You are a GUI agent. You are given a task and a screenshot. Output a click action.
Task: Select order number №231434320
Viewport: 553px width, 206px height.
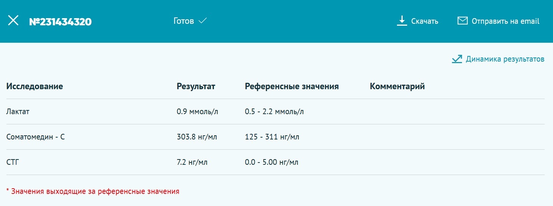(x=60, y=22)
